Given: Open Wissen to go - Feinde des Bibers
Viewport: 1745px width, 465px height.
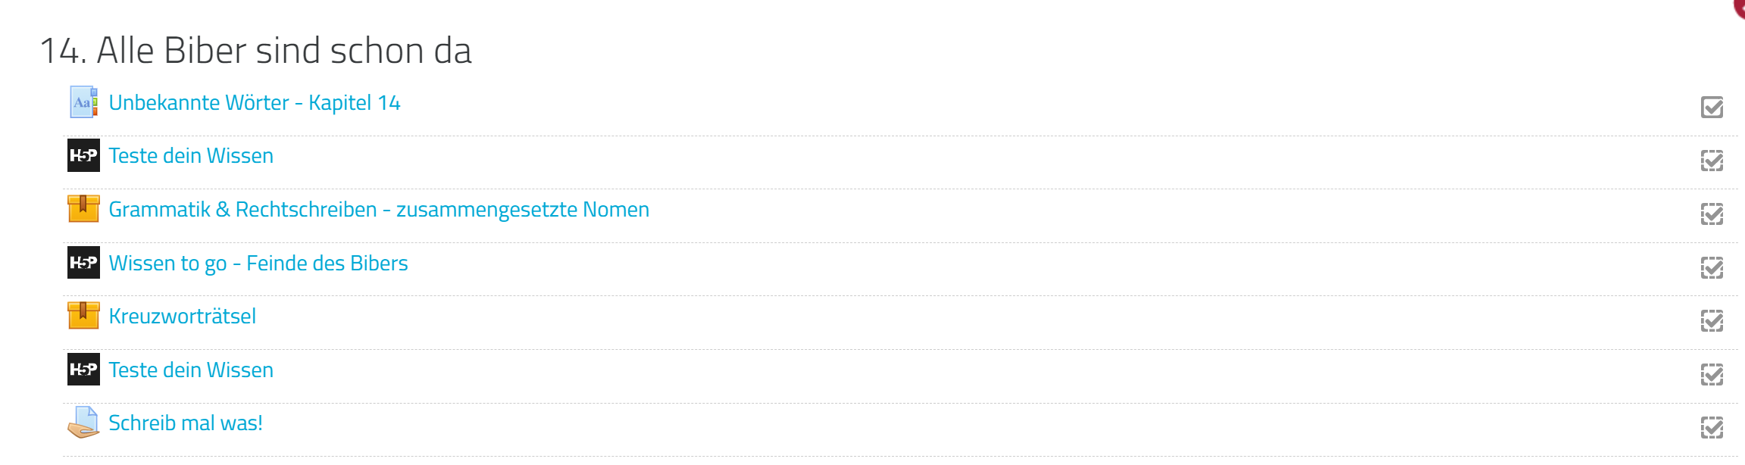Looking at the screenshot, I should 258,264.
